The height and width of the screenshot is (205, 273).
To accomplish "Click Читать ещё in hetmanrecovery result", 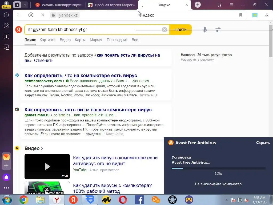I will coord(148,95).
